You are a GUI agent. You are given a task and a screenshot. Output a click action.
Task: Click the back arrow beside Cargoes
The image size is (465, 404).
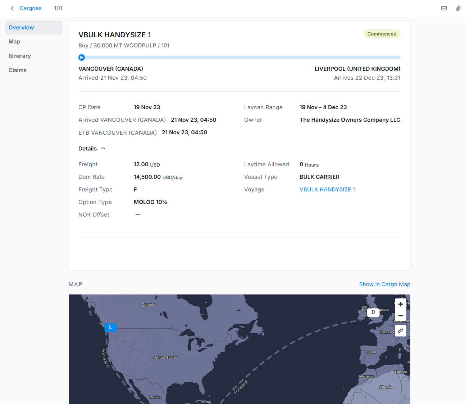point(12,8)
